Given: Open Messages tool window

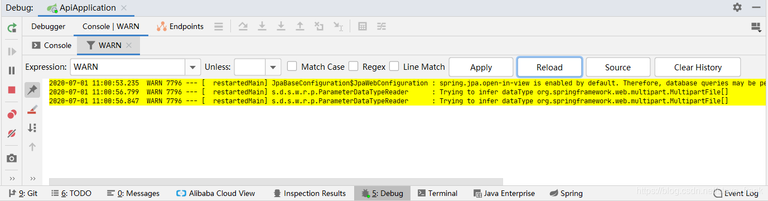Looking at the screenshot, I should (133, 193).
